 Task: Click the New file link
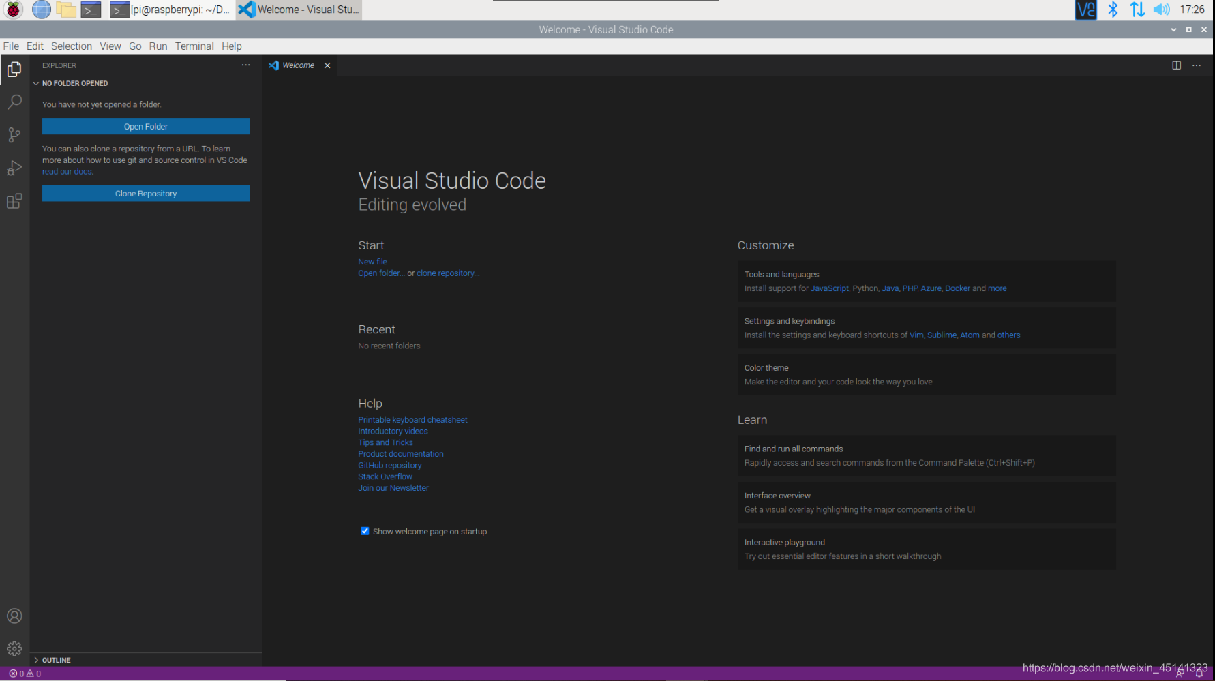pos(372,262)
